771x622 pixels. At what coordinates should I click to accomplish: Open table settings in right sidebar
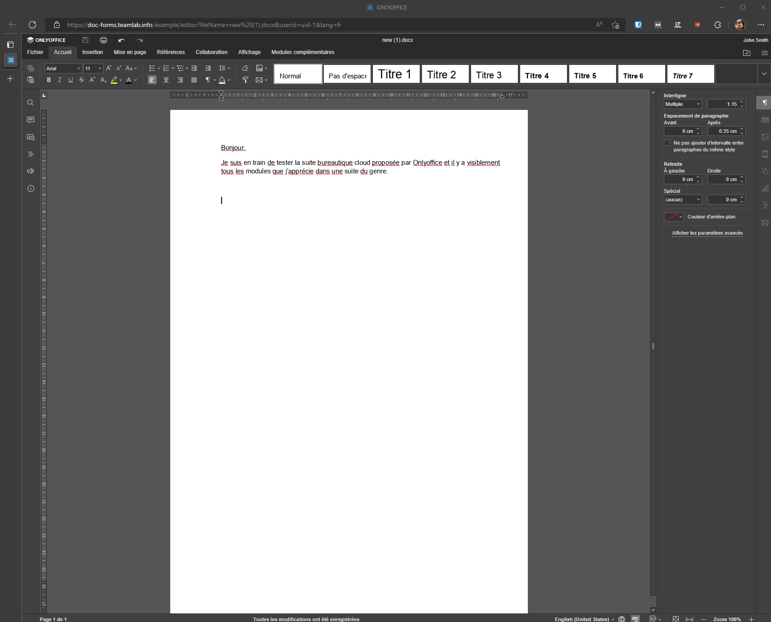coord(765,120)
